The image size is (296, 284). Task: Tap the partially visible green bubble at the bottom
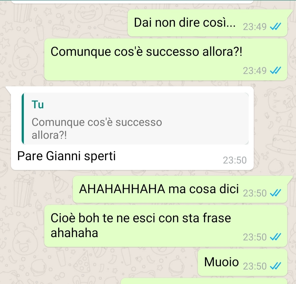[204, 281]
